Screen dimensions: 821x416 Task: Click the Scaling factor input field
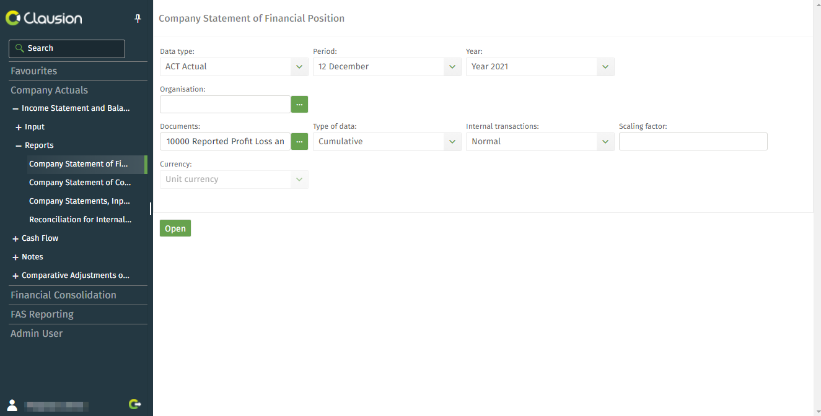[x=693, y=142]
